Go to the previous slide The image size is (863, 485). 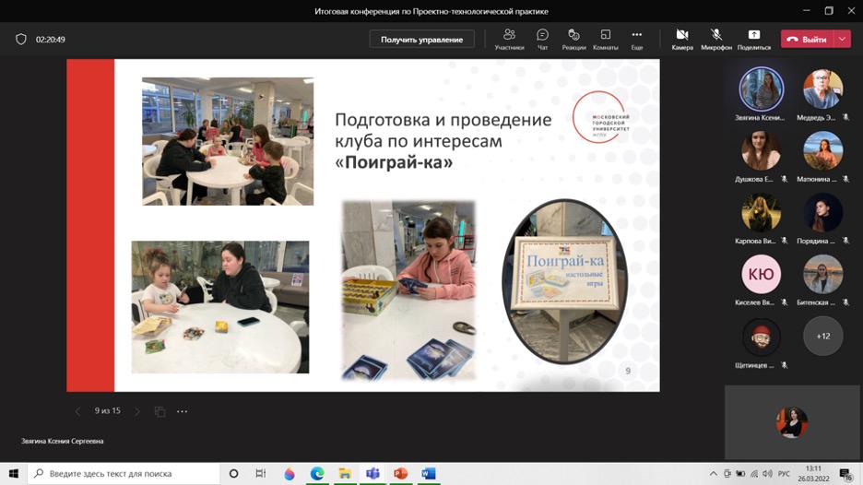tap(77, 411)
